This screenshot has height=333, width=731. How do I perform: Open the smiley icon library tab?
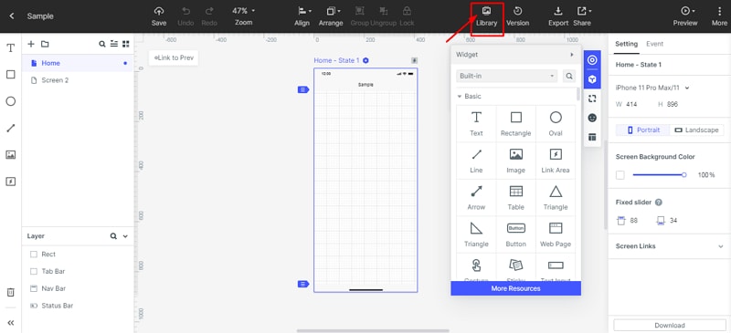coord(592,118)
